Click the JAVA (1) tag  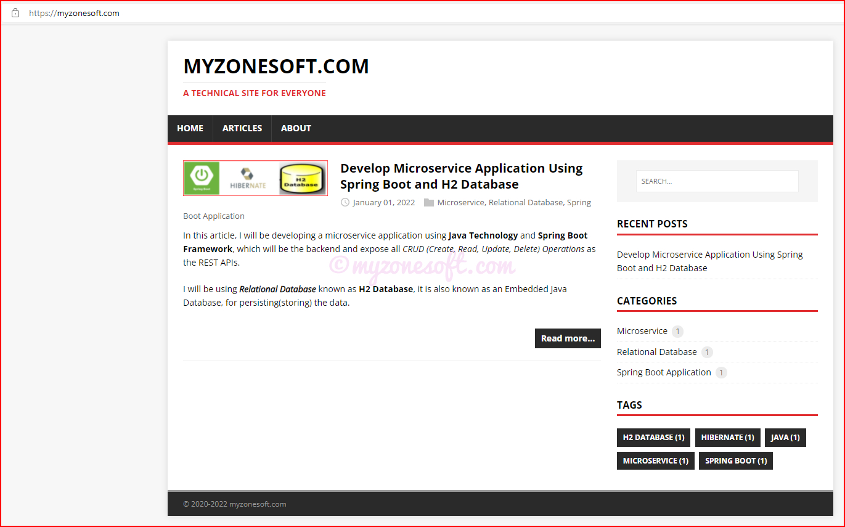[x=785, y=438]
